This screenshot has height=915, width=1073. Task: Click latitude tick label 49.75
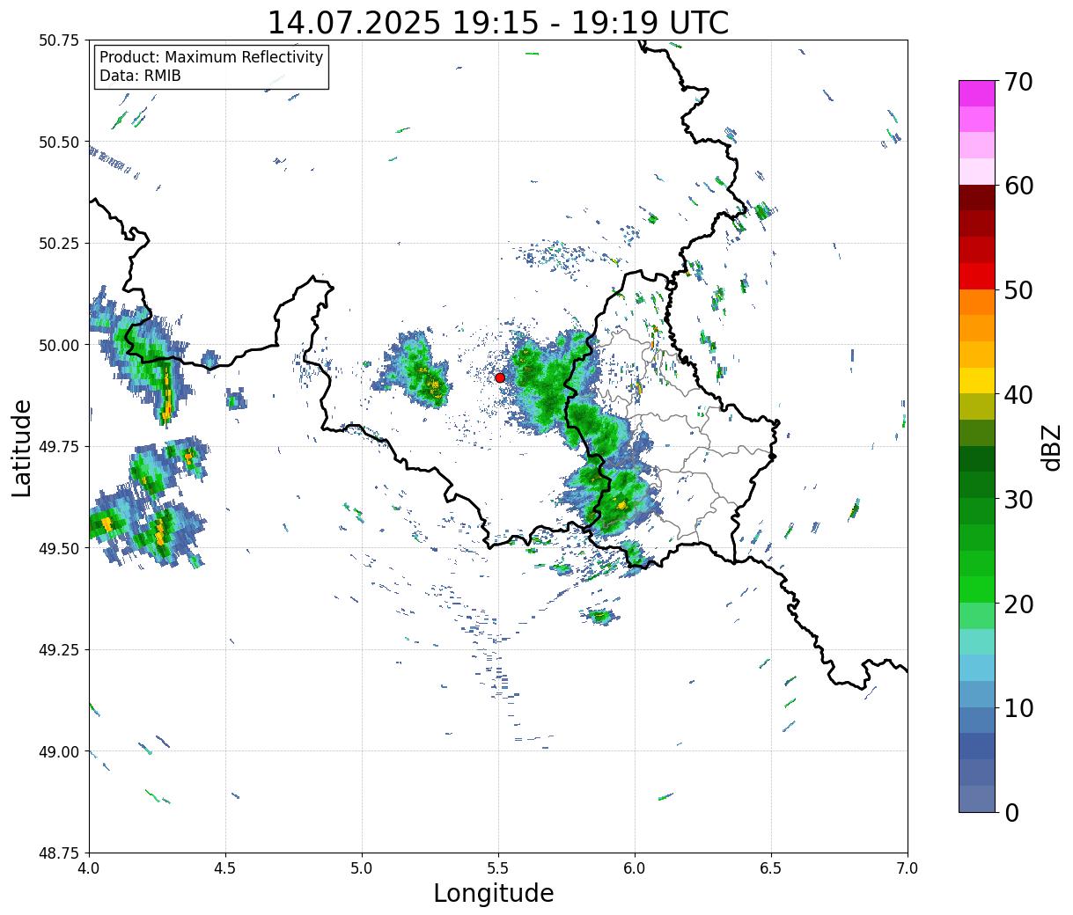59,447
